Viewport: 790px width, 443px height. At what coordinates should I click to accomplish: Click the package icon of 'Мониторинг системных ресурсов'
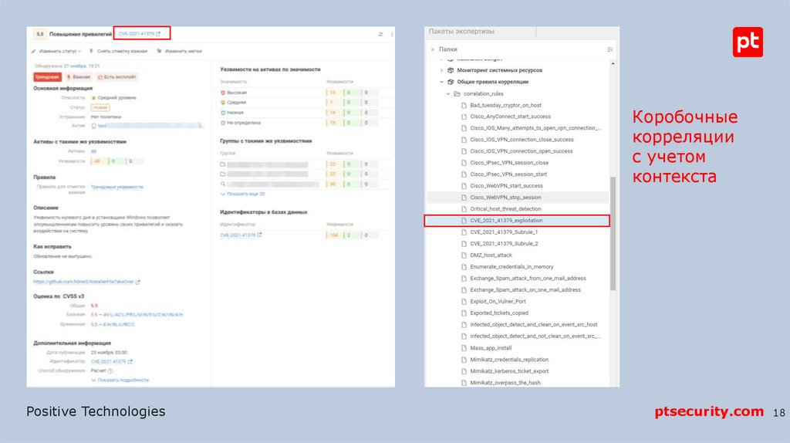point(451,70)
